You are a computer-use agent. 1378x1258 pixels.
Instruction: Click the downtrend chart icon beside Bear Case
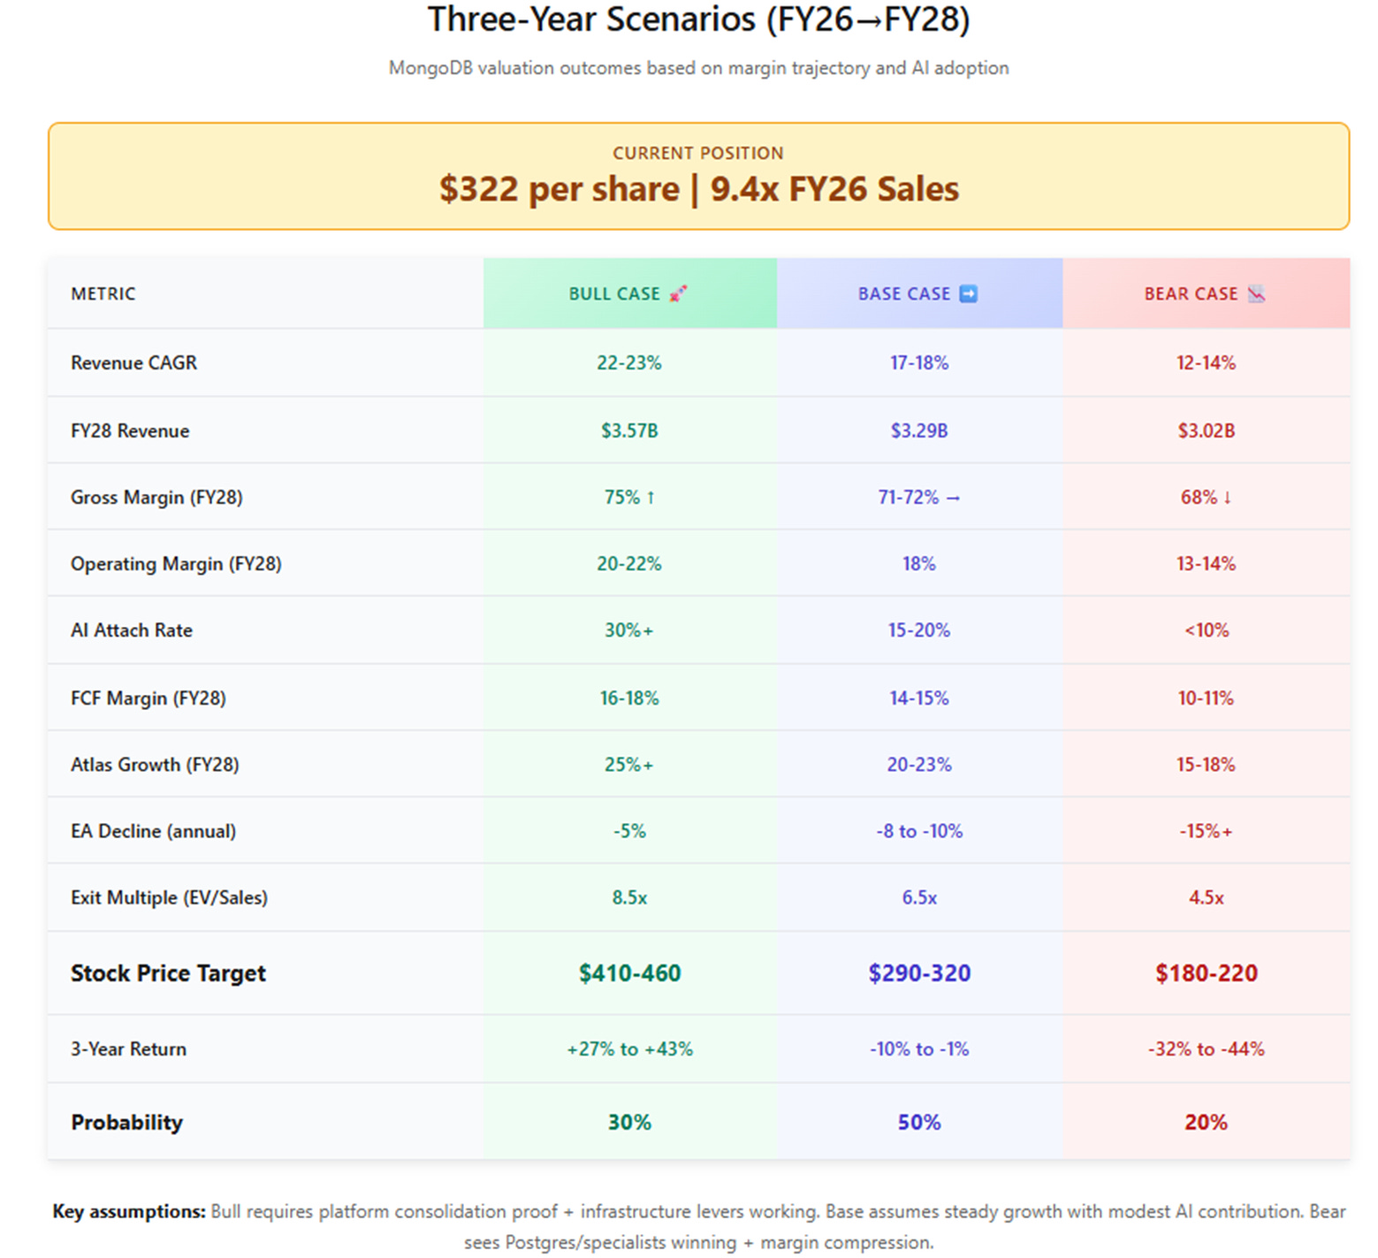(x=1256, y=294)
